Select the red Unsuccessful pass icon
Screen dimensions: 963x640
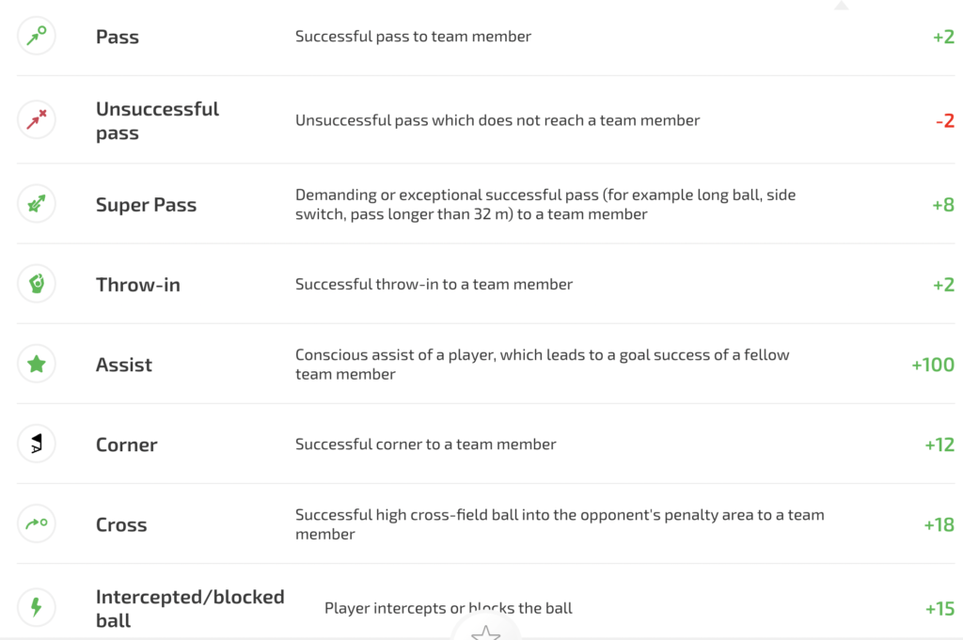pyautogui.click(x=36, y=119)
